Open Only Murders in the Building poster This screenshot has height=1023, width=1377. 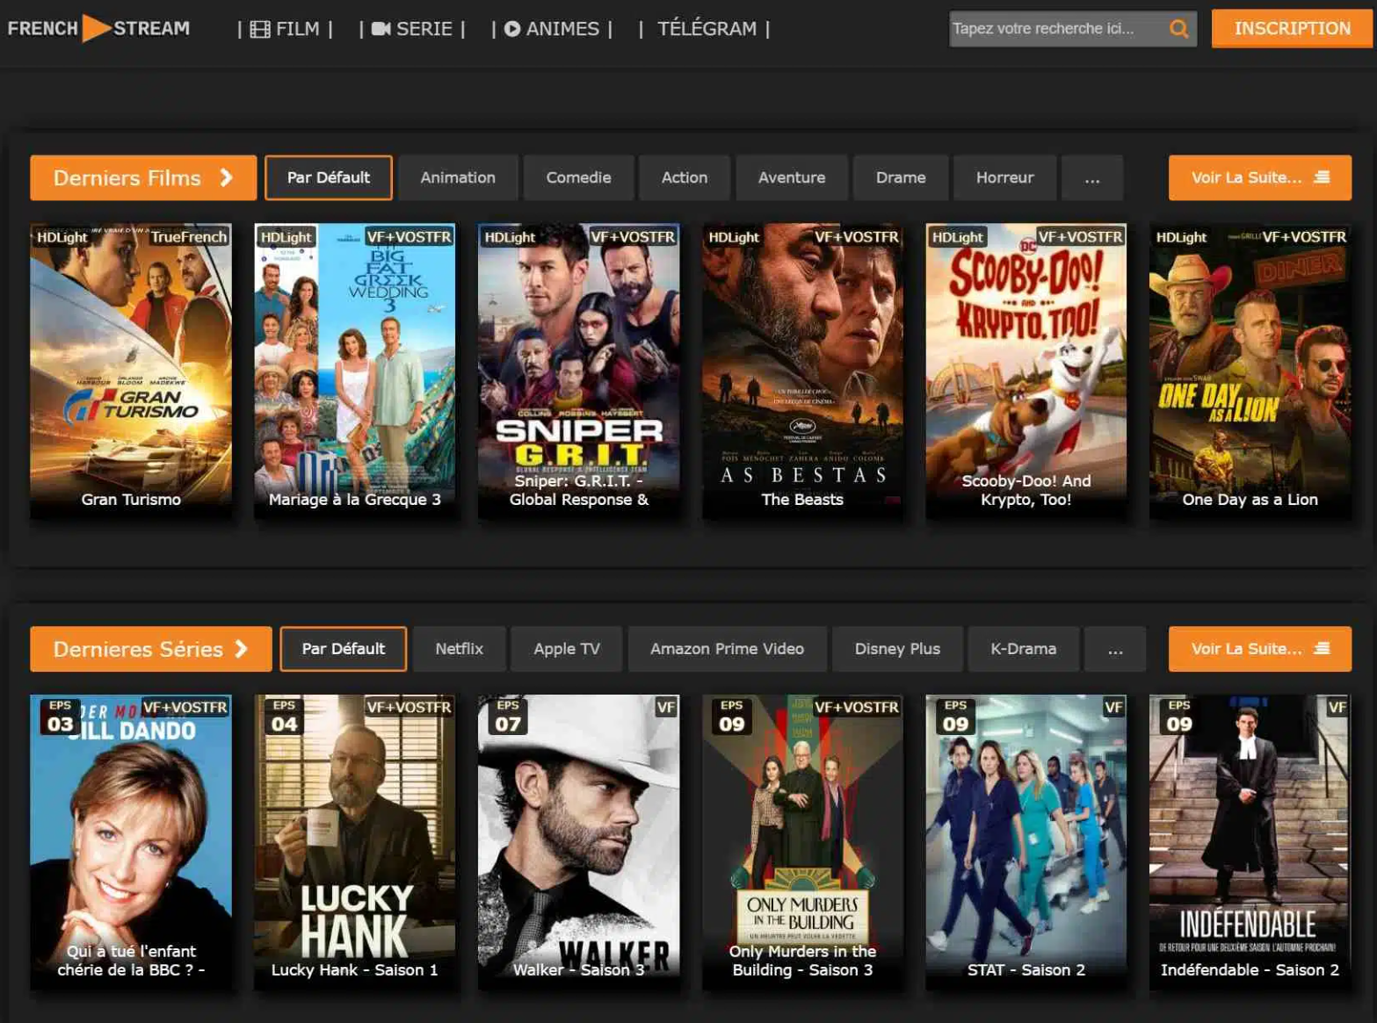click(x=802, y=842)
